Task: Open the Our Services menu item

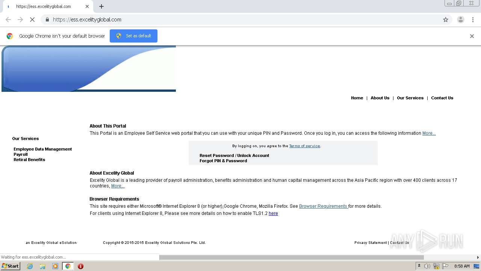Action: tap(410, 98)
